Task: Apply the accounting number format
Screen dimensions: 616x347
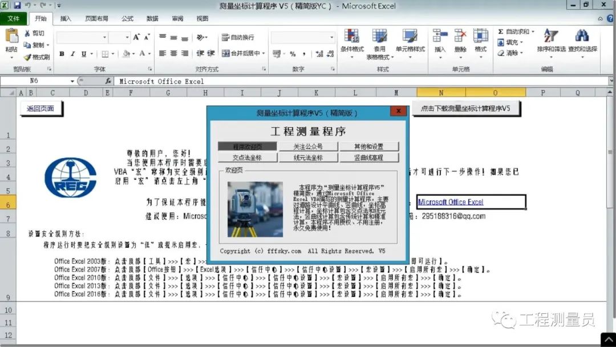Action: tap(277, 54)
